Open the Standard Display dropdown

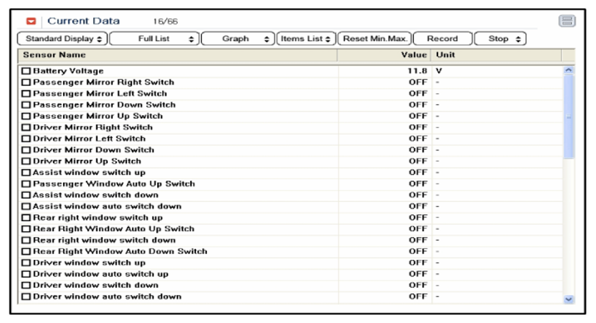(x=63, y=39)
